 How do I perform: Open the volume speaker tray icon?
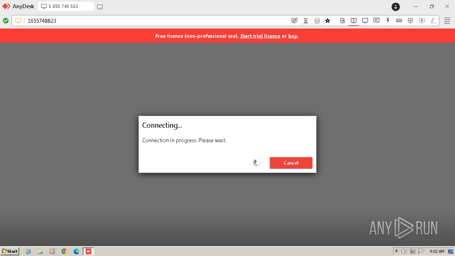pos(404,251)
